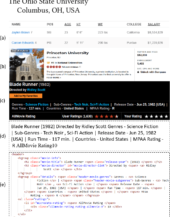Click the help icon after user reviews

[x=80, y=67]
